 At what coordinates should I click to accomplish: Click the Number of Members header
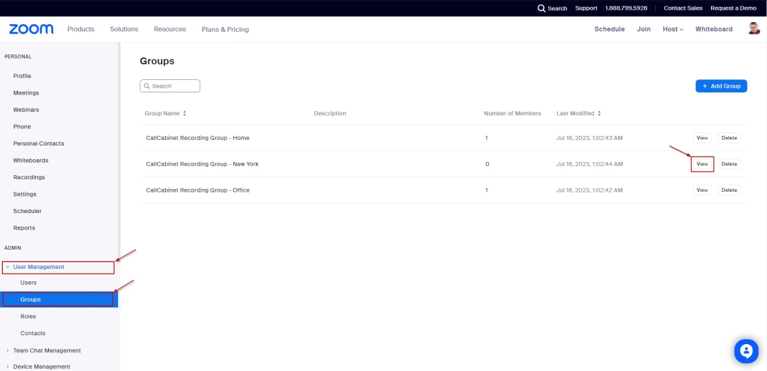coord(512,113)
